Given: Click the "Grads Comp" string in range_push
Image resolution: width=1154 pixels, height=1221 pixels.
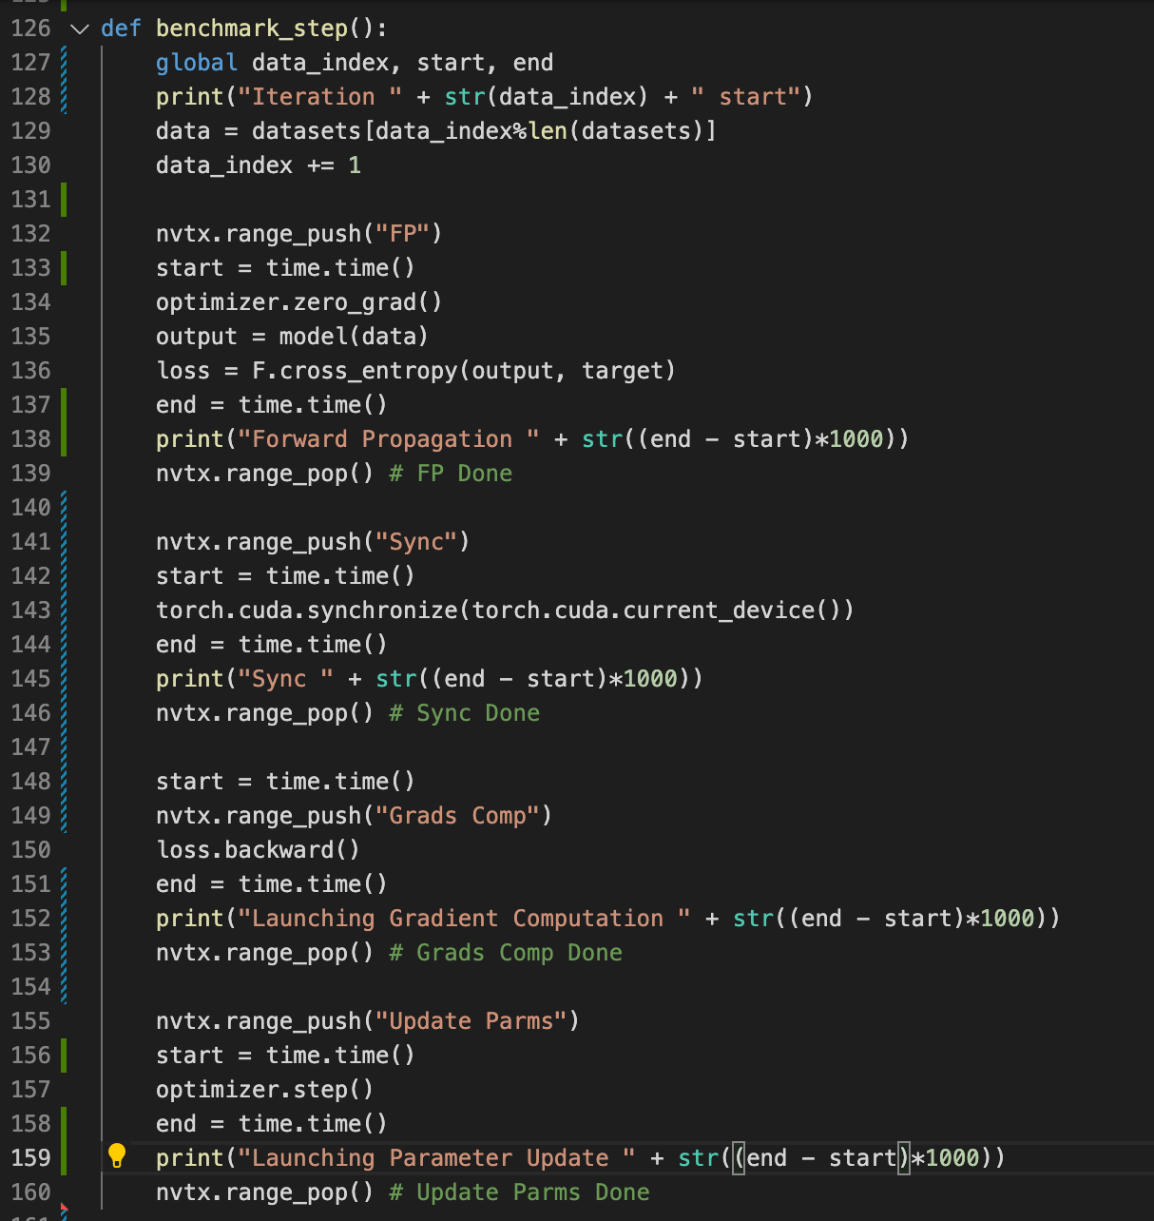Looking at the screenshot, I should click(464, 816).
